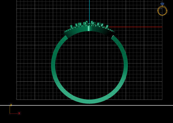This screenshot has height=123, width=173.
Task: Click the orange ring view icon
Action: click(162, 9)
